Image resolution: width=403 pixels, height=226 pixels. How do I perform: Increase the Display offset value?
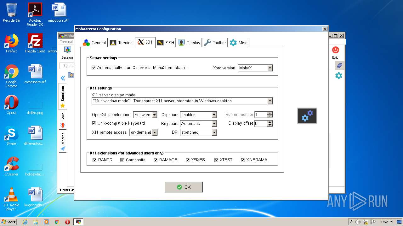[x=270, y=122]
